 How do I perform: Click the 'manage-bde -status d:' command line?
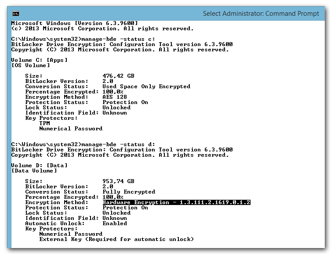click(x=83, y=144)
